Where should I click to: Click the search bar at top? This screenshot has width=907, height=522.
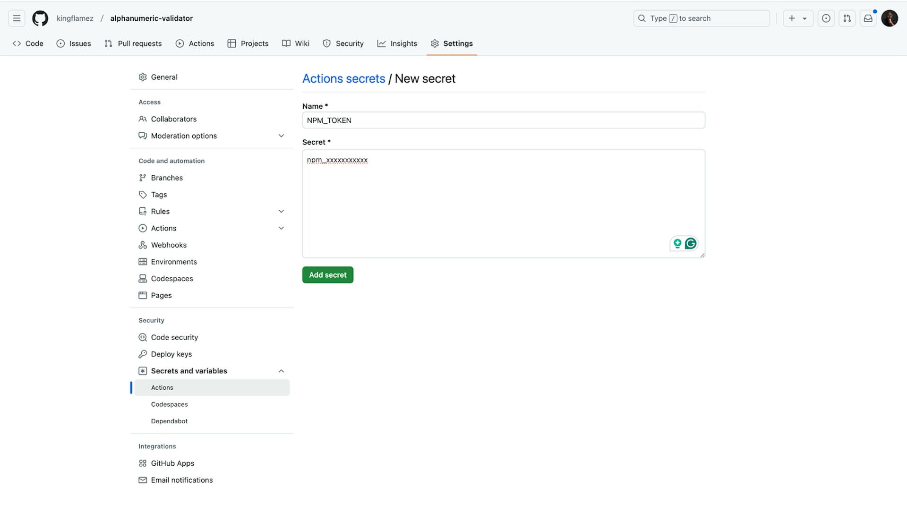701,18
